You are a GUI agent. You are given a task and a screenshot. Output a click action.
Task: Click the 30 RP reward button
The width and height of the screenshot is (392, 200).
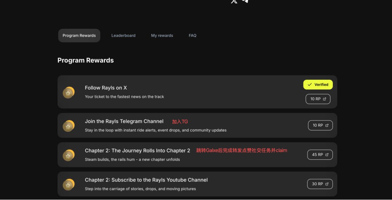coord(320,184)
